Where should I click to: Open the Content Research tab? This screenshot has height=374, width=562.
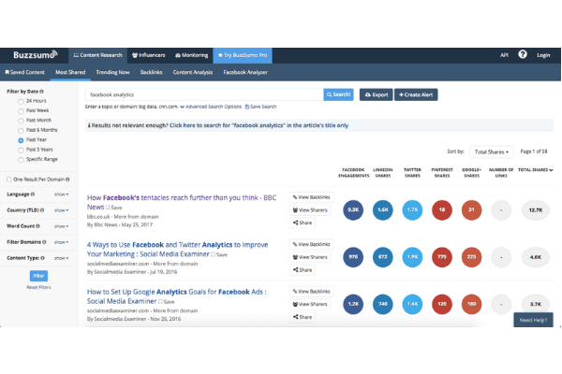(97, 55)
